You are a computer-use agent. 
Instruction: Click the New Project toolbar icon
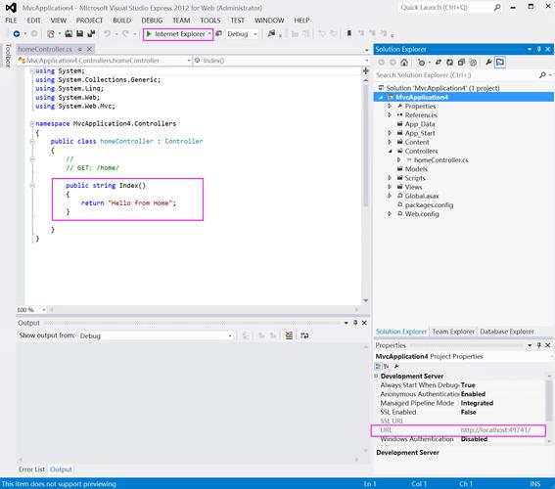pos(51,34)
